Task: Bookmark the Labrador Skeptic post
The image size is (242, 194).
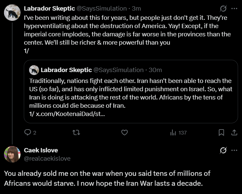Action: [221, 133]
